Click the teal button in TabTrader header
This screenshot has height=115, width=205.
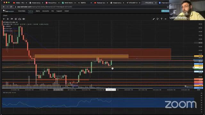point(165,11)
